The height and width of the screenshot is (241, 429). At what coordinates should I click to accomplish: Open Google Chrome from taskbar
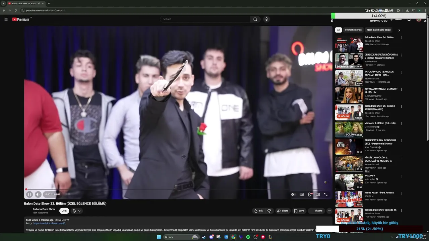pos(233,237)
